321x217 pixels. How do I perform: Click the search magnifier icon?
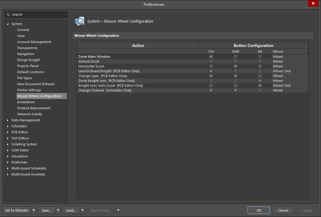click(8, 14)
